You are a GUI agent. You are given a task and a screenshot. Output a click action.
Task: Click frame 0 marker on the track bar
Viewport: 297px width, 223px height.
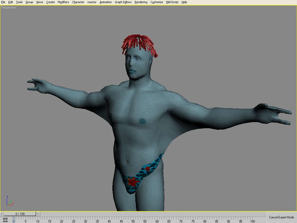click(x=14, y=220)
